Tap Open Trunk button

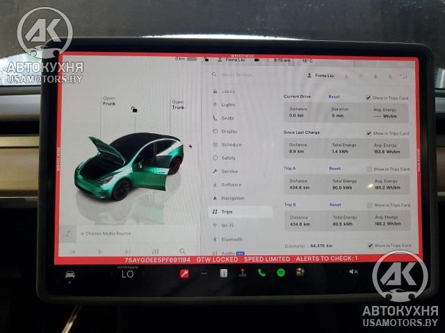[x=178, y=105]
